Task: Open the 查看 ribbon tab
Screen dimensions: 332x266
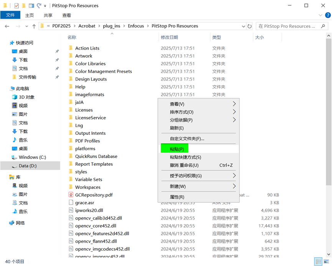Action: [x=67, y=15]
